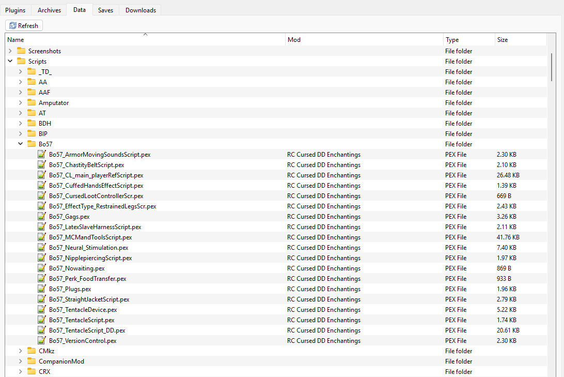Click the CompanionMod folder icon
The image size is (564, 377).
pyautogui.click(x=32, y=361)
